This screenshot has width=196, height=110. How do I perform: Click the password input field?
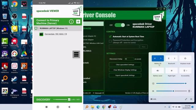(124, 47)
